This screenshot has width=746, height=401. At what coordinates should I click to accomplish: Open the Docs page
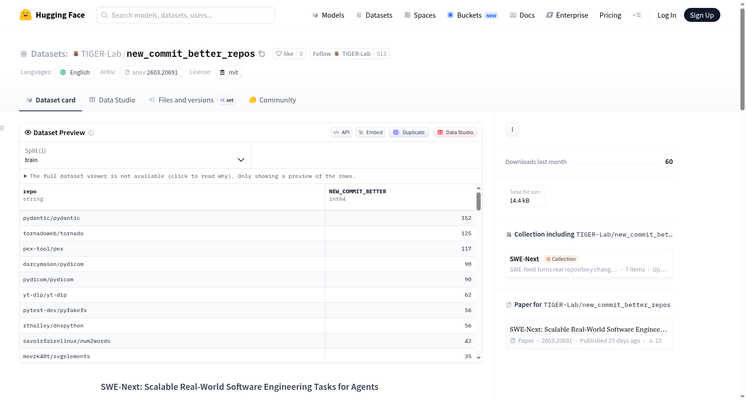pos(522,15)
